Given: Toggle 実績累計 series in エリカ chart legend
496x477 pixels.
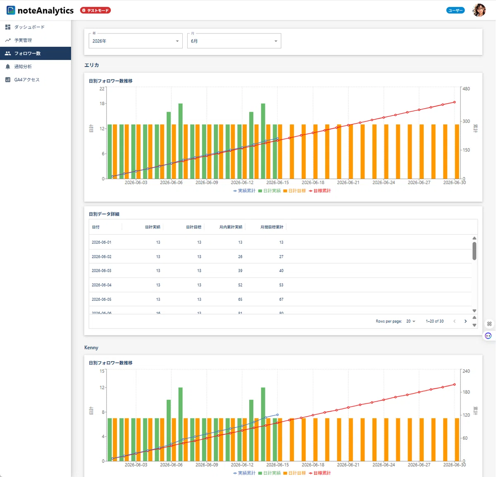Looking at the screenshot, I should (x=244, y=191).
